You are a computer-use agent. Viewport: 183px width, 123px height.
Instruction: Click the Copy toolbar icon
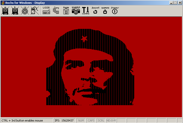click(x=56, y=11)
